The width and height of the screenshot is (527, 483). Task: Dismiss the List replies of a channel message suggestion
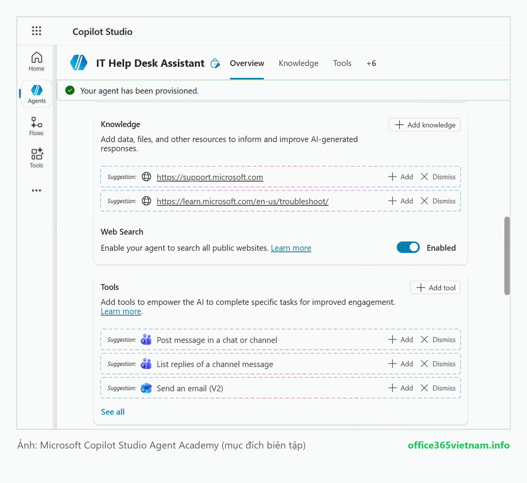pyautogui.click(x=438, y=364)
